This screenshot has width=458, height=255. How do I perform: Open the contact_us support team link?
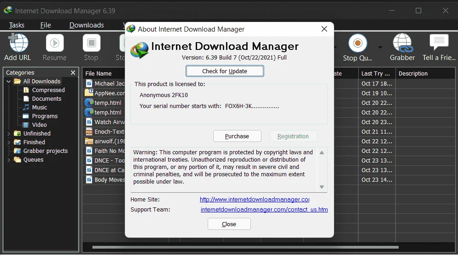coord(264,209)
